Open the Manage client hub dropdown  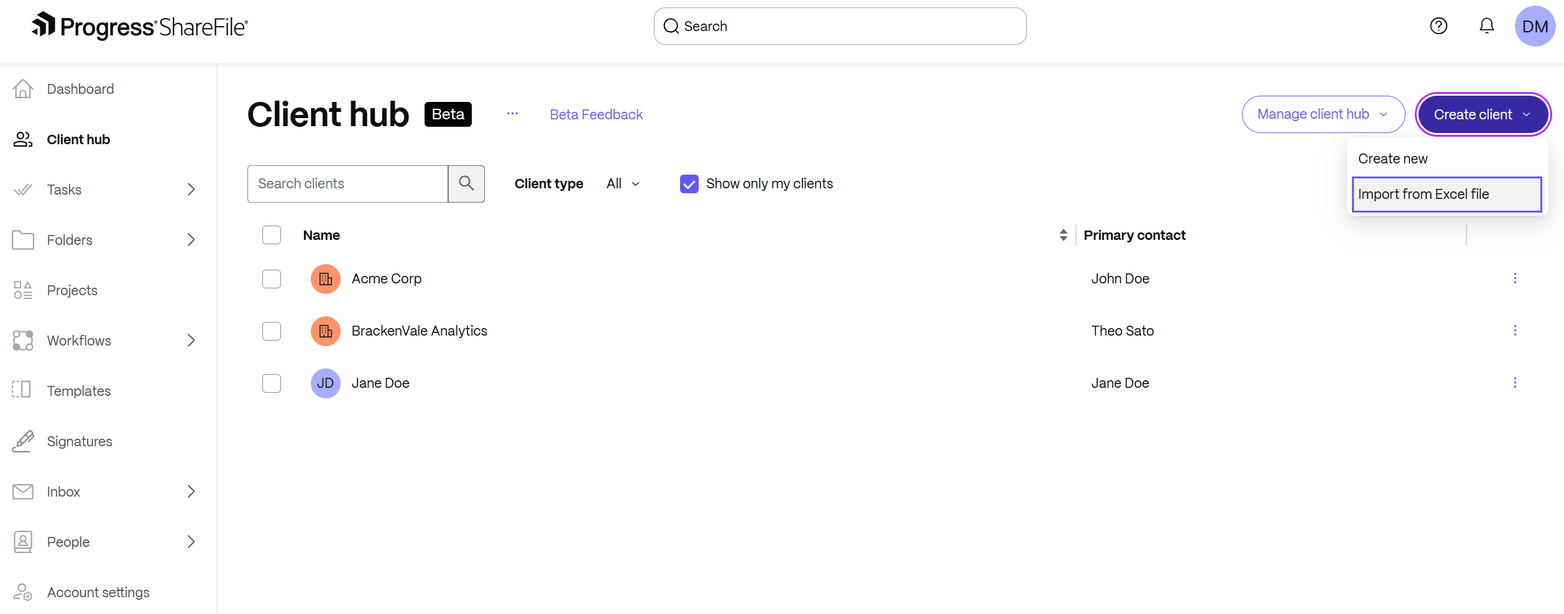(x=1322, y=114)
